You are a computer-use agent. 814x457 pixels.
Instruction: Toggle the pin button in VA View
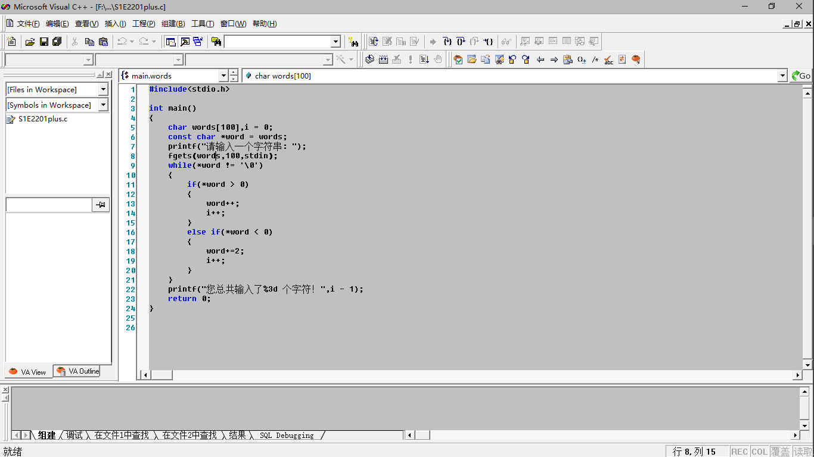point(101,205)
